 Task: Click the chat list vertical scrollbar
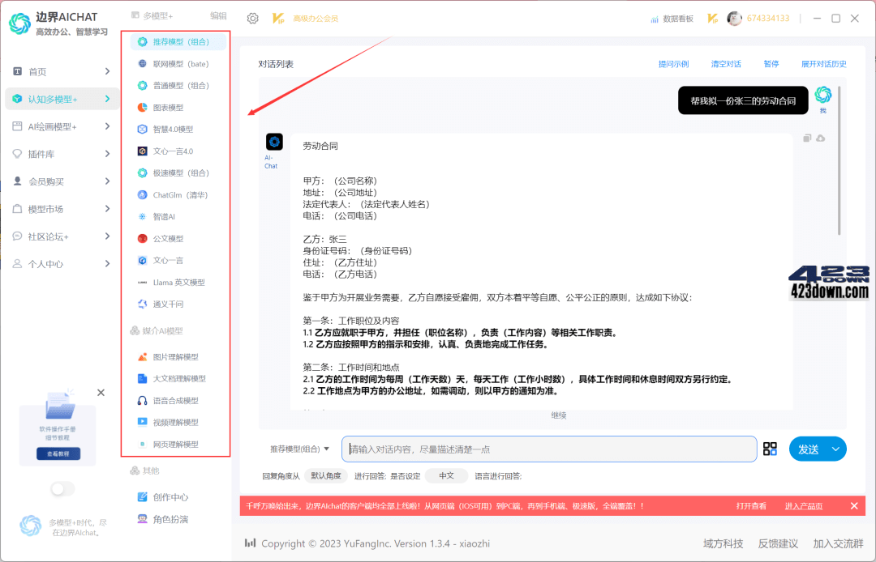[839, 160]
